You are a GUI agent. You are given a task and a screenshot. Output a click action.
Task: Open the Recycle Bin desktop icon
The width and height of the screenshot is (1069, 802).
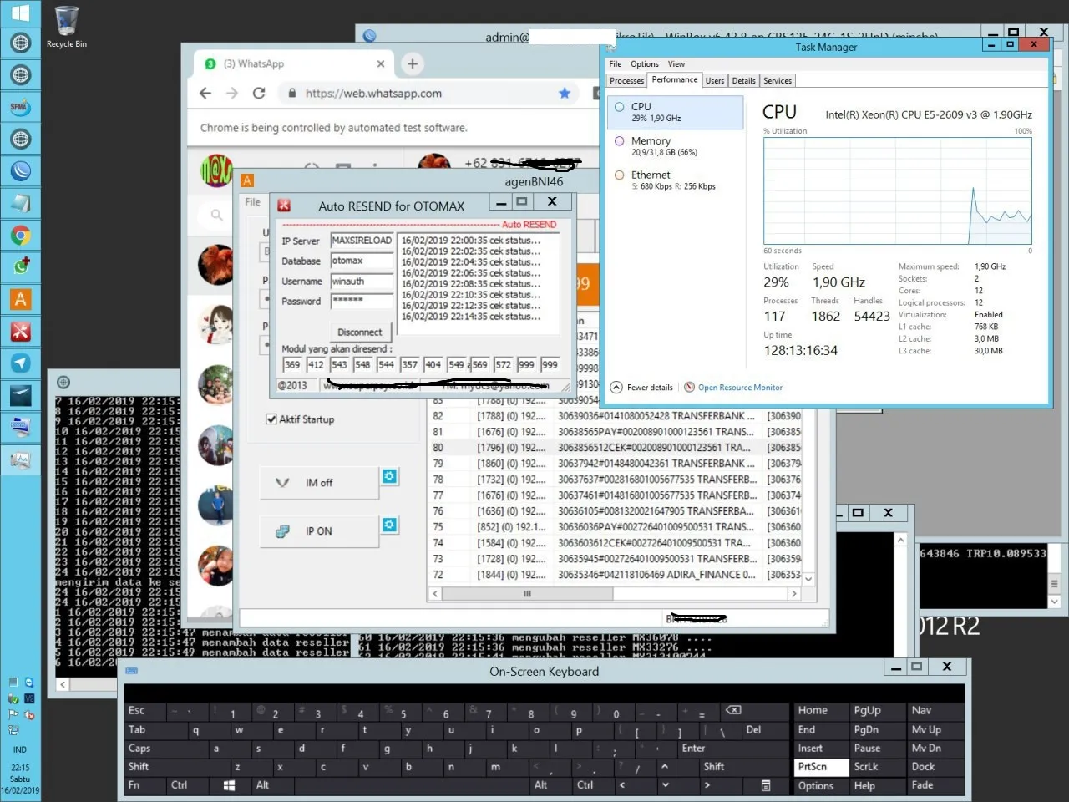pos(66,25)
